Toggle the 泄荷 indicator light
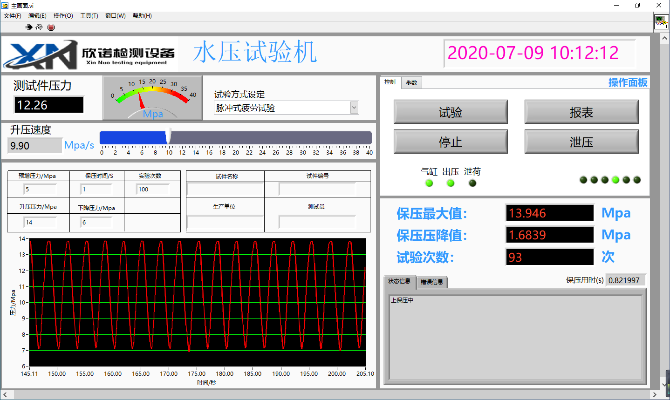 (472, 183)
